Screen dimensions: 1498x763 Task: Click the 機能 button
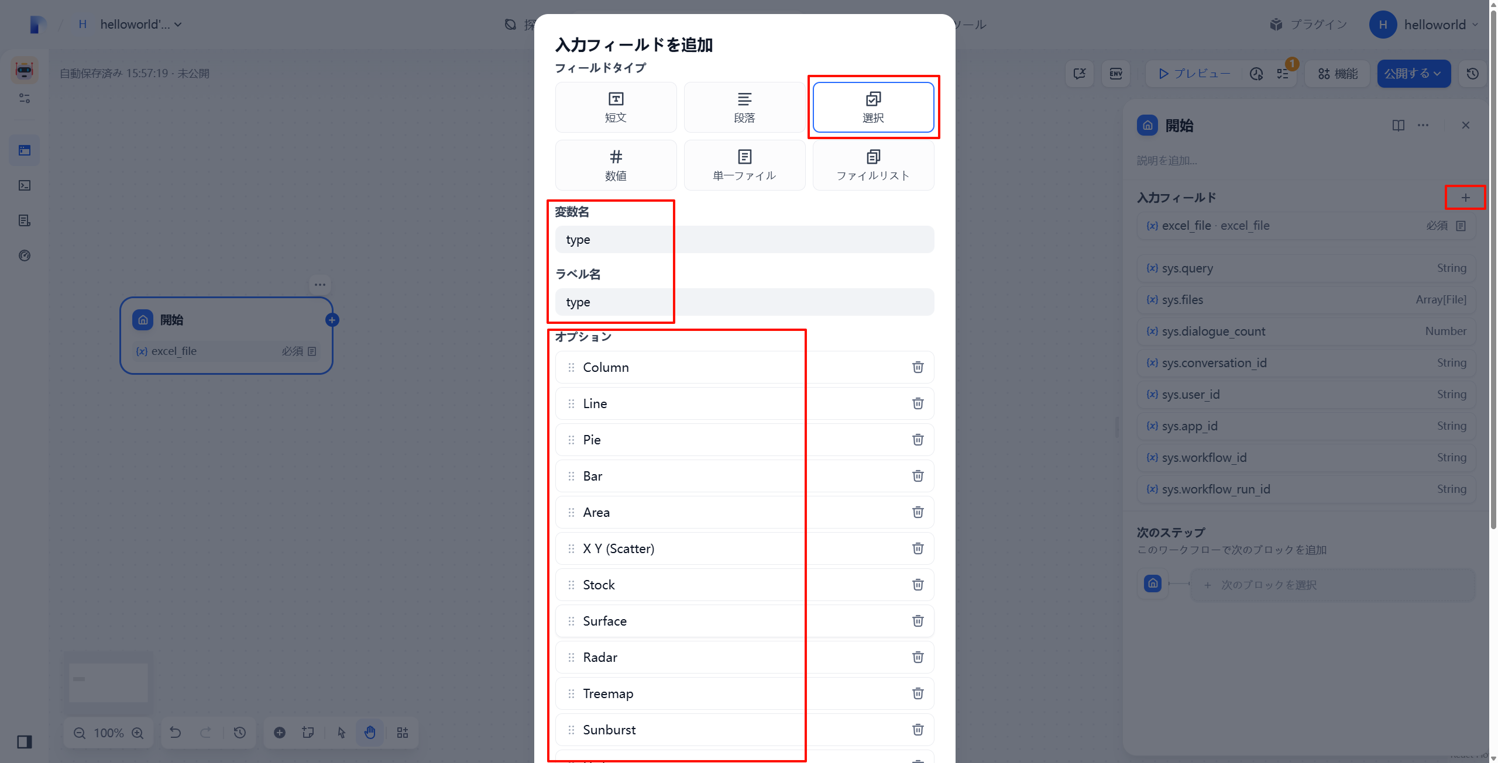tap(1336, 73)
